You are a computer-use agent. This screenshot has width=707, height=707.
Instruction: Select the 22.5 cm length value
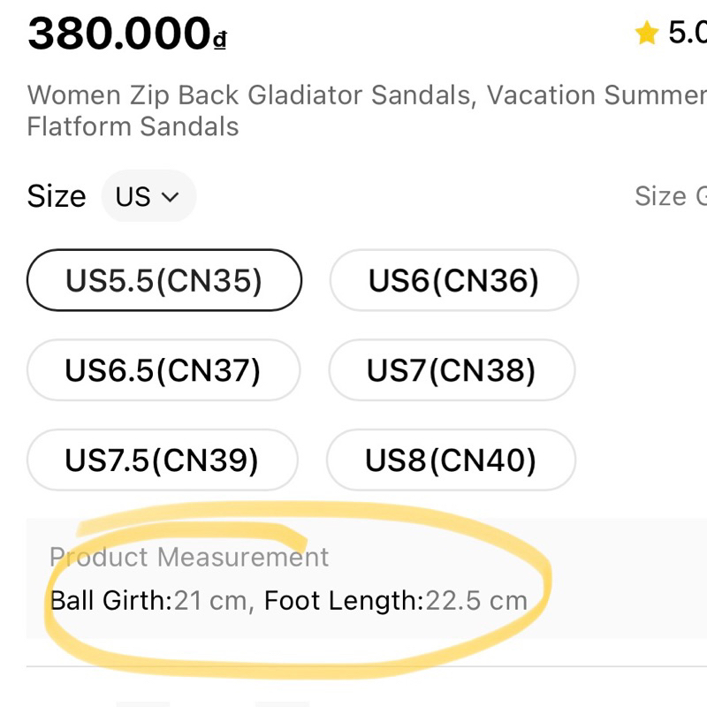click(x=476, y=601)
